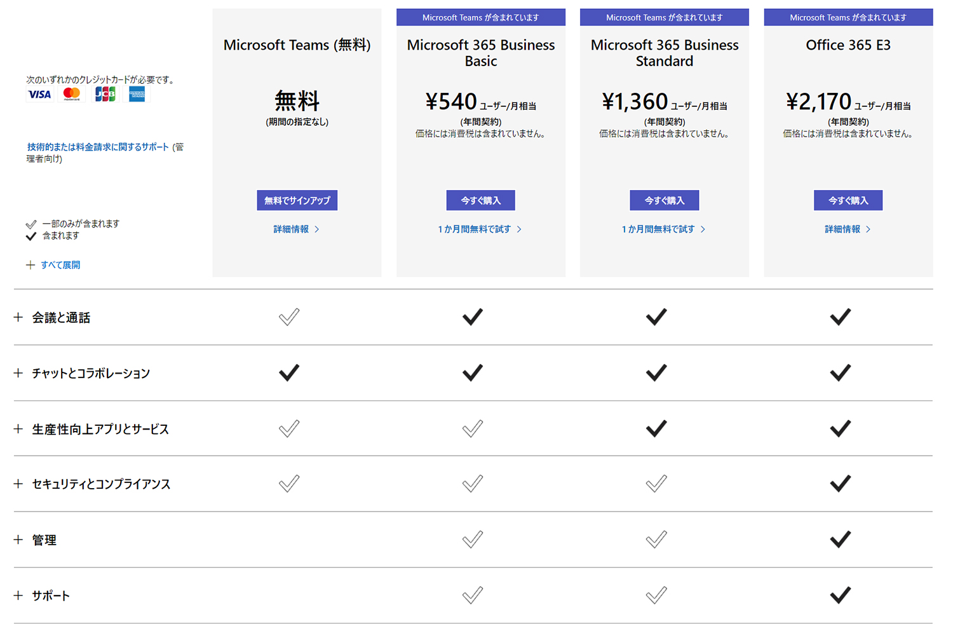Viewport: 953px width, 633px height.
Task: Click the ¥540 price text
Action: (x=451, y=102)
